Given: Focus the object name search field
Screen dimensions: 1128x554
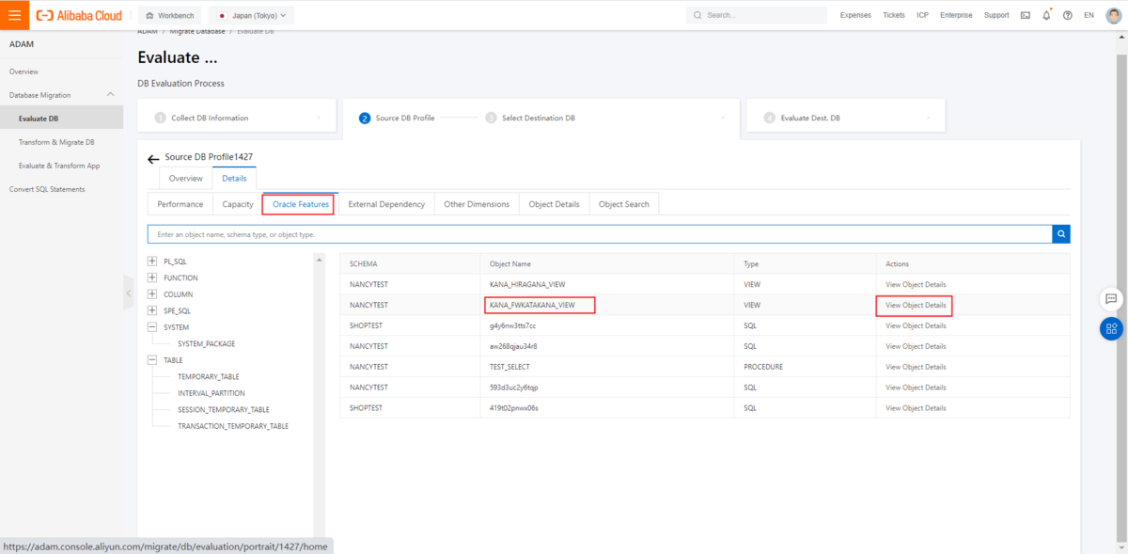Looking at the screenshot, I should click(x=600, y=234).
